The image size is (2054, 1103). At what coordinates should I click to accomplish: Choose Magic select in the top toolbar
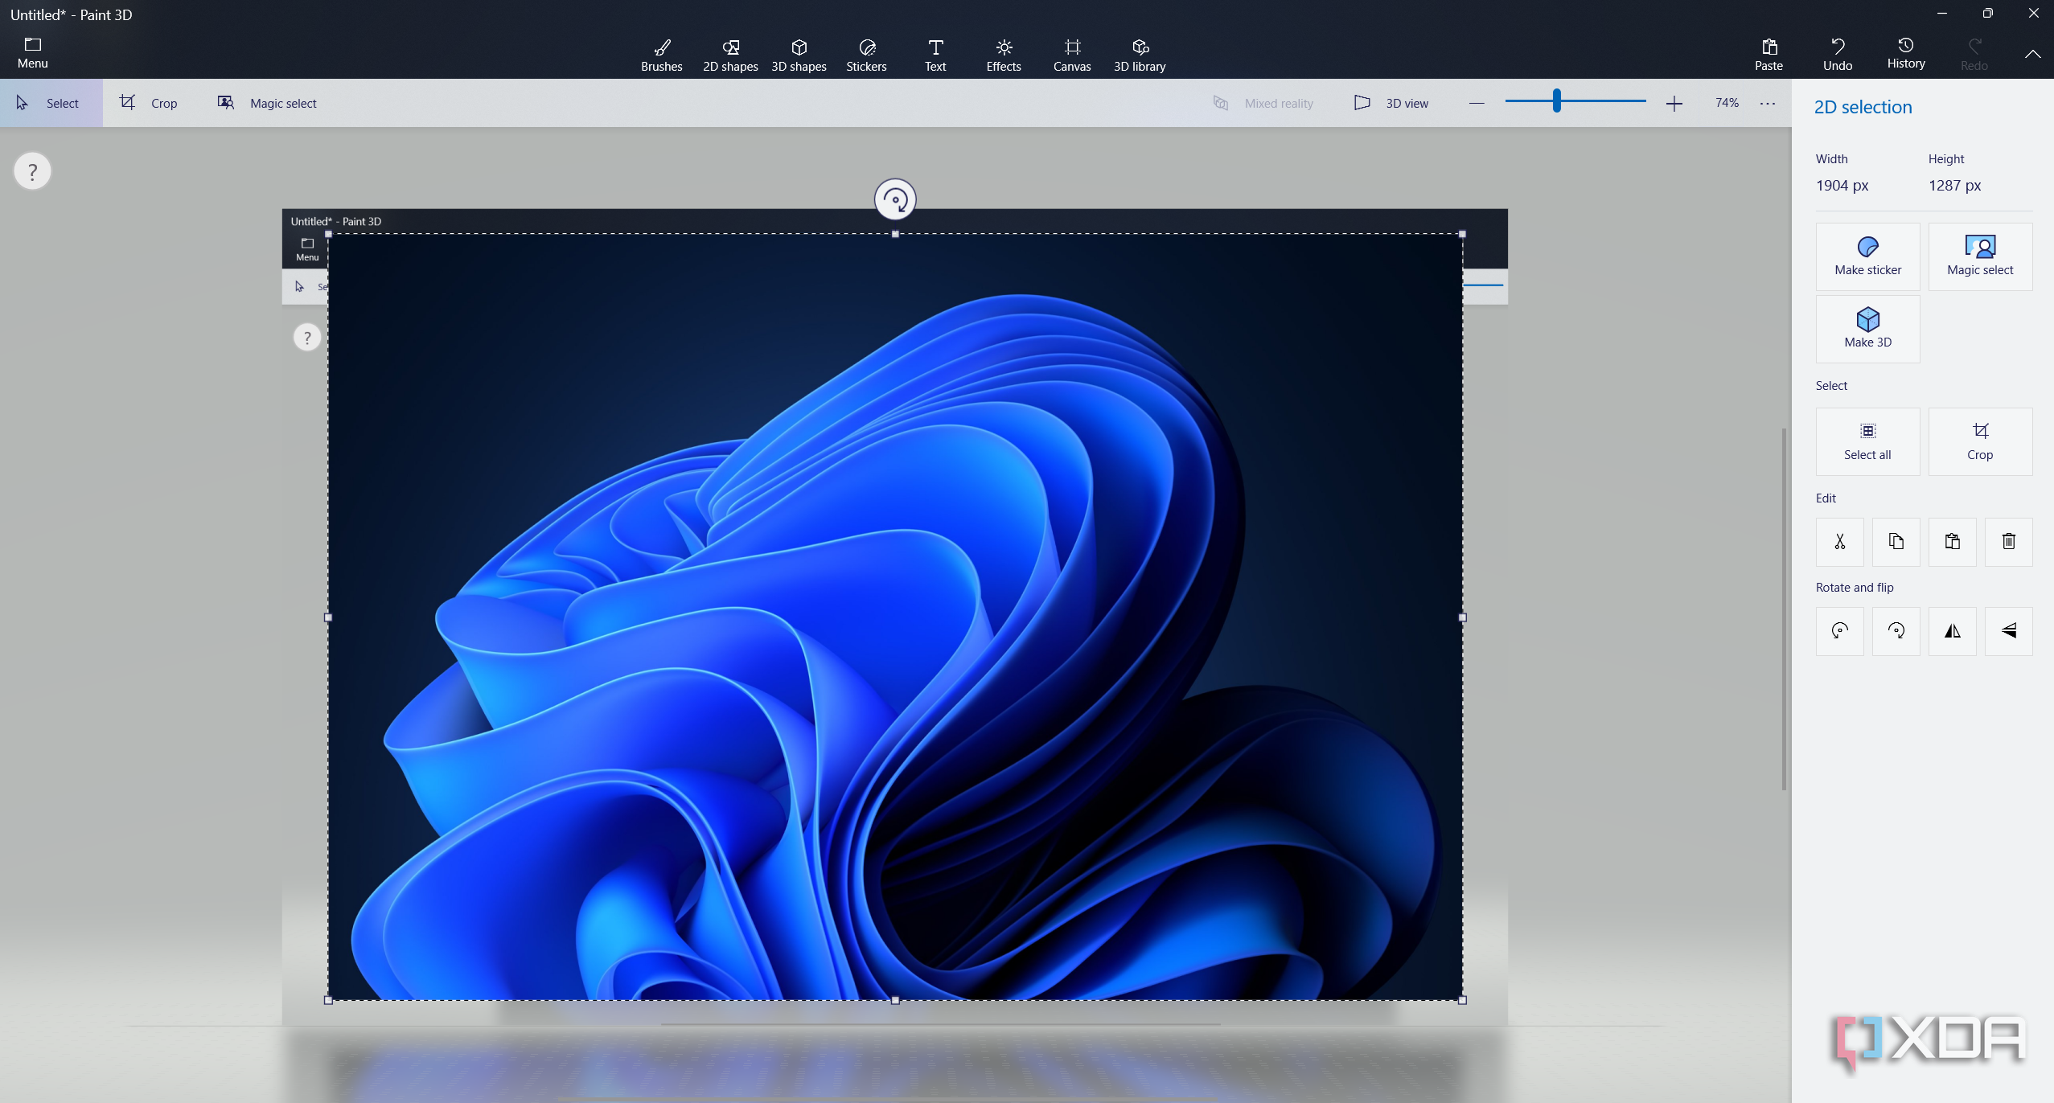click(x=267, y=103)
